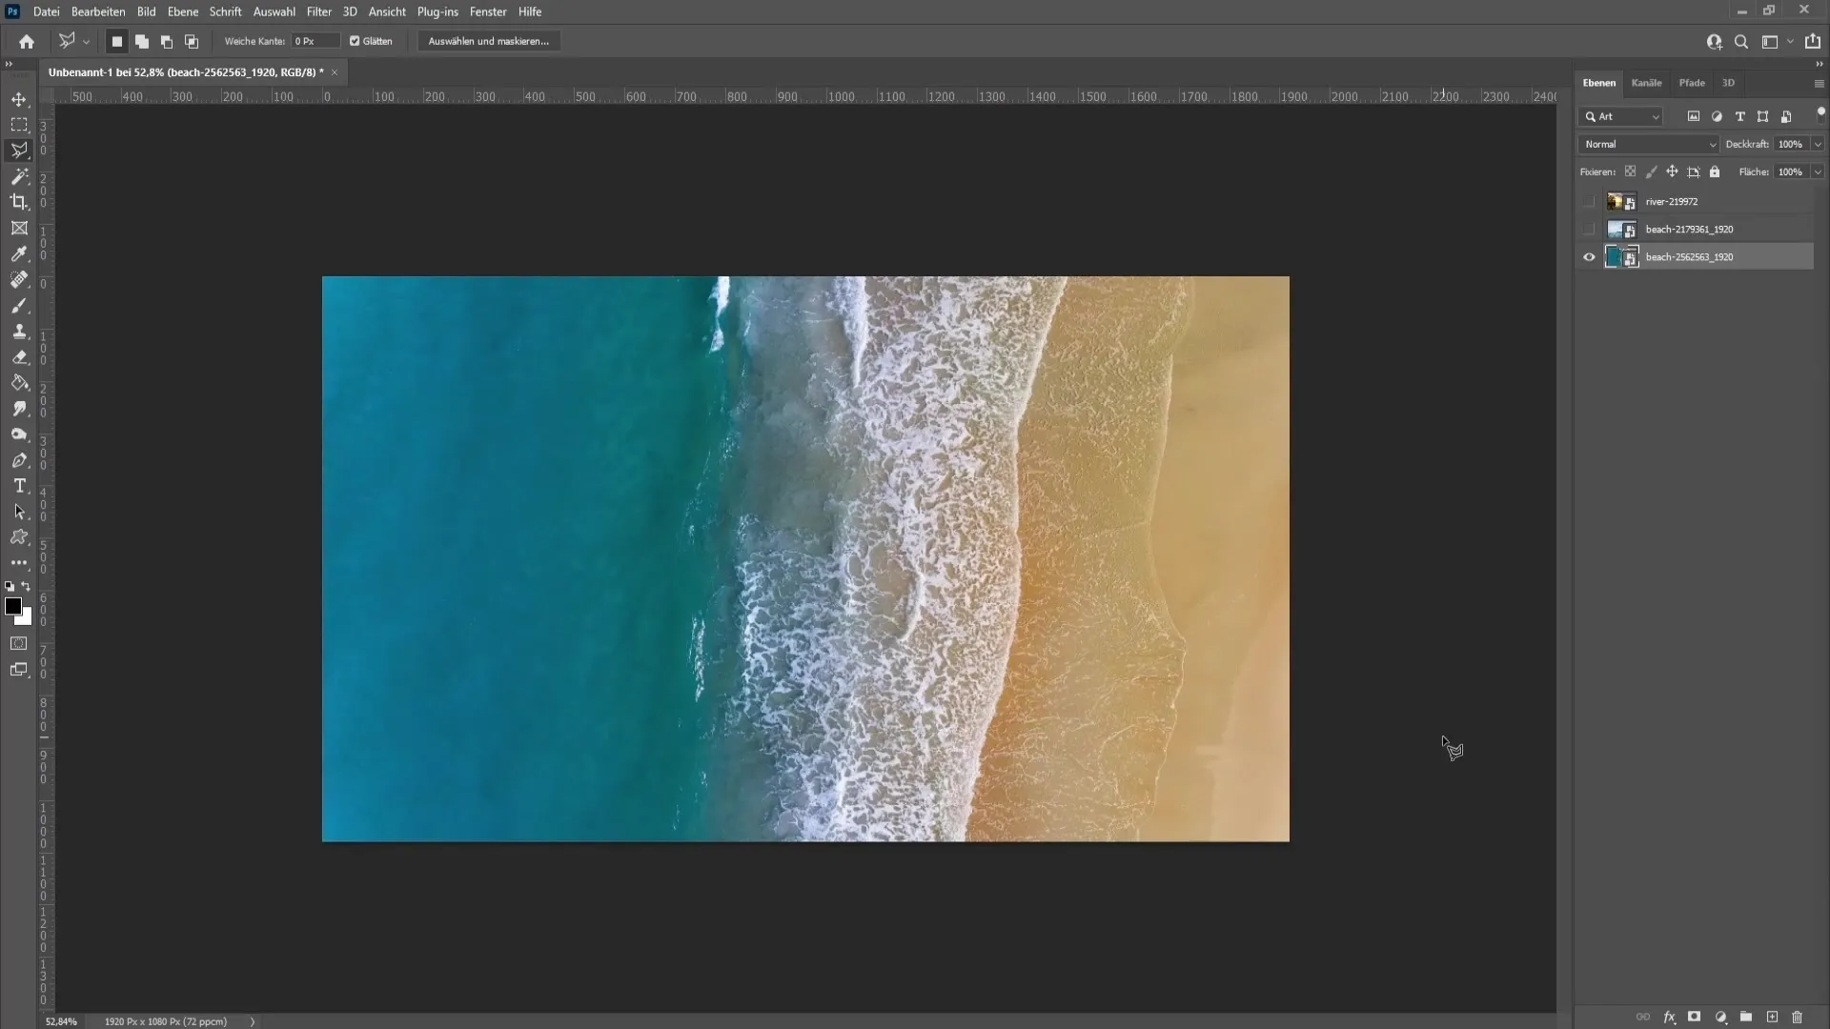Create new fill or adjustment layer

click(1720, 1017)
